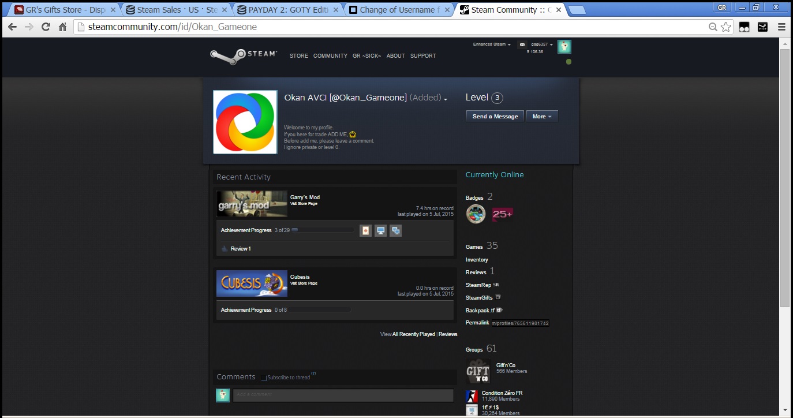Open the Chrome hamburger menu
Viewport: 793px width, 418px height.
click(781, 27)
